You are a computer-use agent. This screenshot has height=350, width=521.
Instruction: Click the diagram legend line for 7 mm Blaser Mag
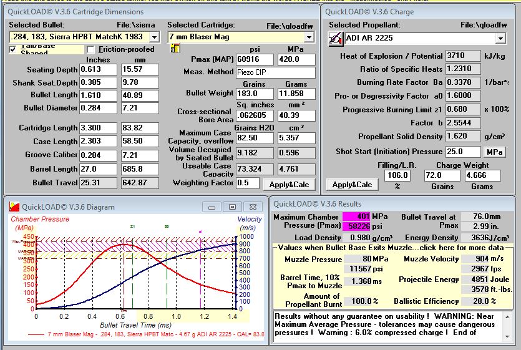[x=145, y=334]
